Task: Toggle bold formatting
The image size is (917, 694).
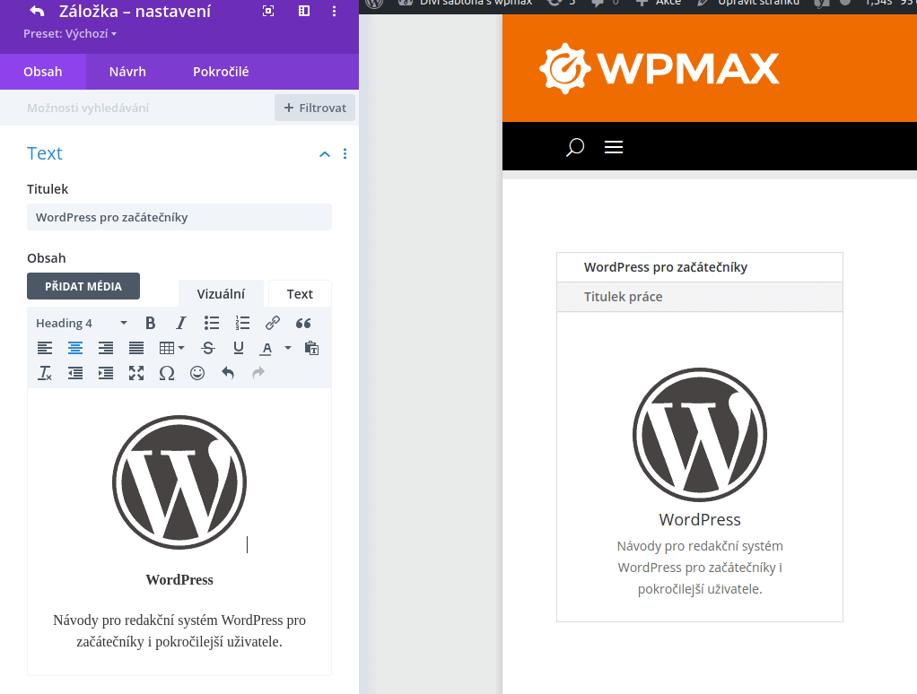Action: [151, 323]
